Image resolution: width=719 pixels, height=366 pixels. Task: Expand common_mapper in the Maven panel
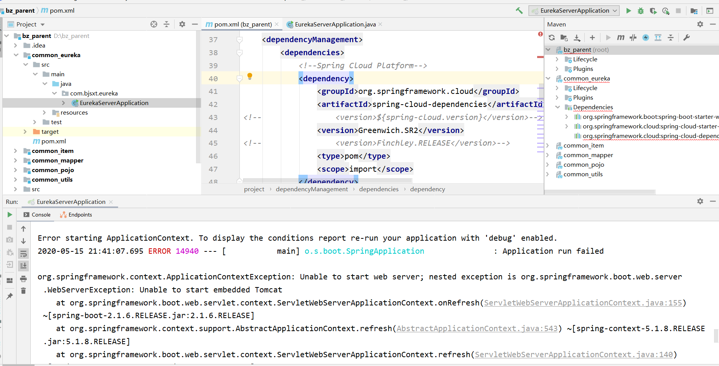tap(548, 155)
